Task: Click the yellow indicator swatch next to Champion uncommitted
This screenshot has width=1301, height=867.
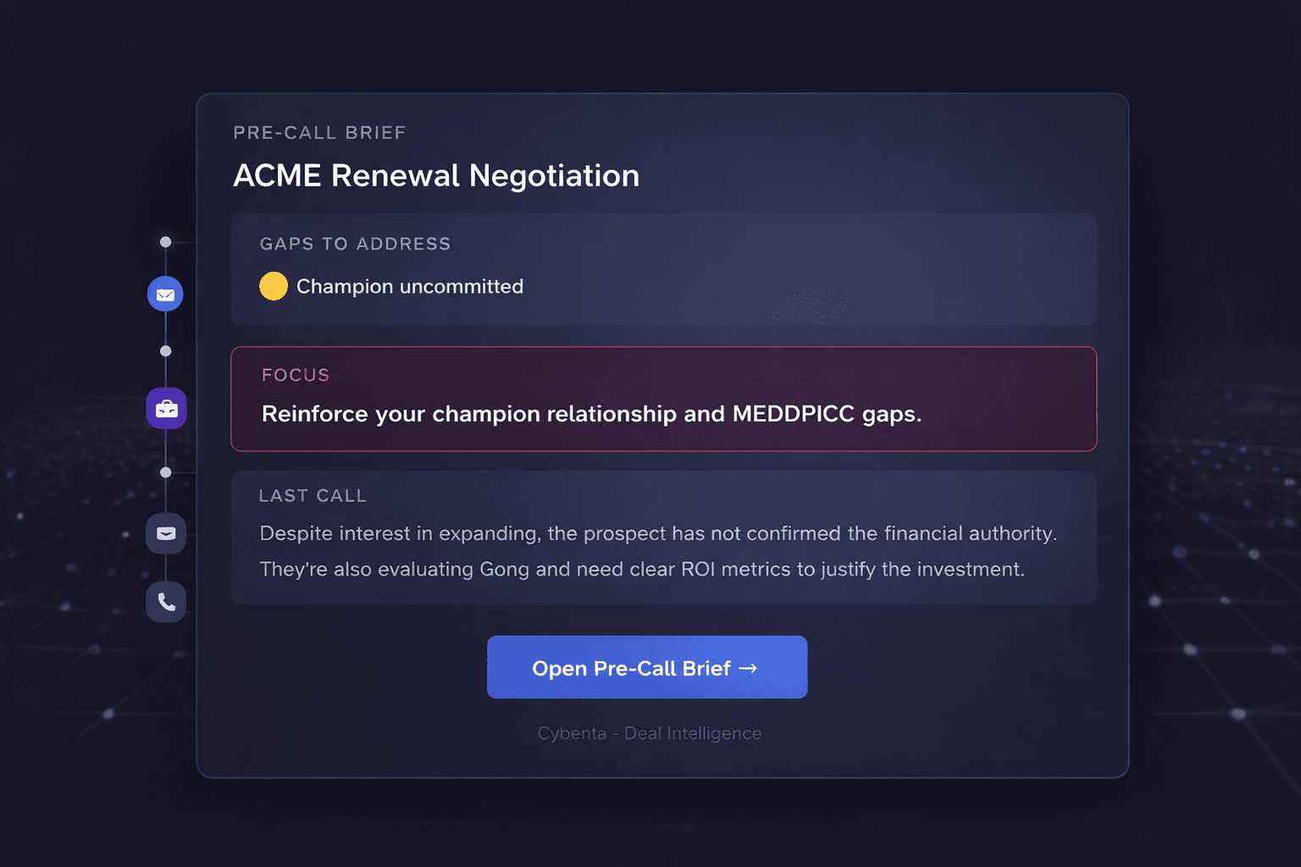Action: (x=273, y=286)
